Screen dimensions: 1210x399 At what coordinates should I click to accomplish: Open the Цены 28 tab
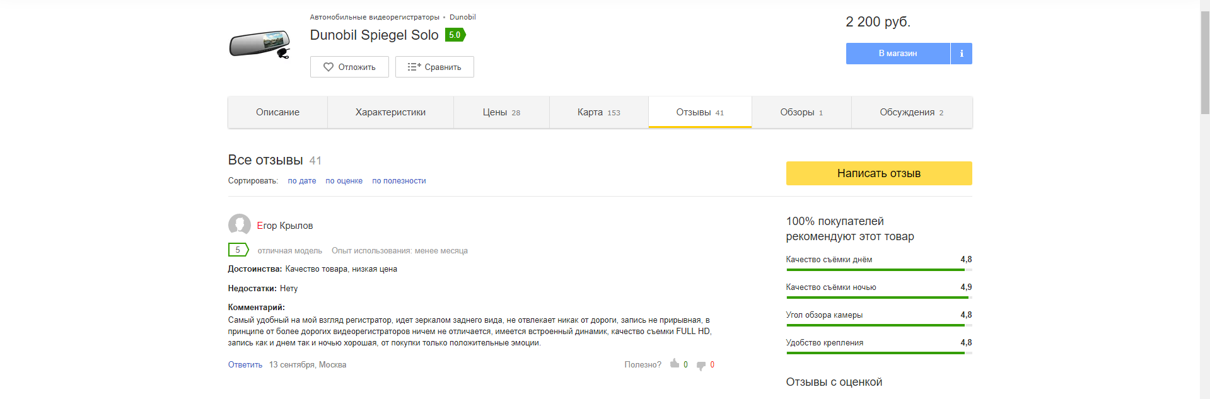pos(501,112)
